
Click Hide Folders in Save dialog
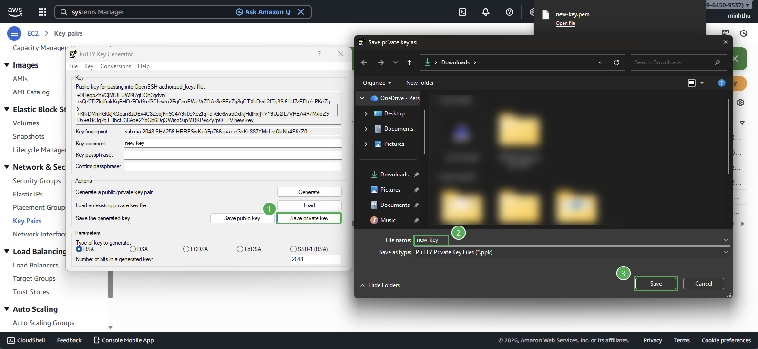tap(380, 285)
